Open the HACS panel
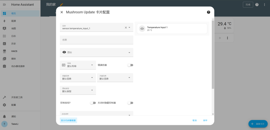The height and width of the screenshot is (130, 270). [20, 51]
